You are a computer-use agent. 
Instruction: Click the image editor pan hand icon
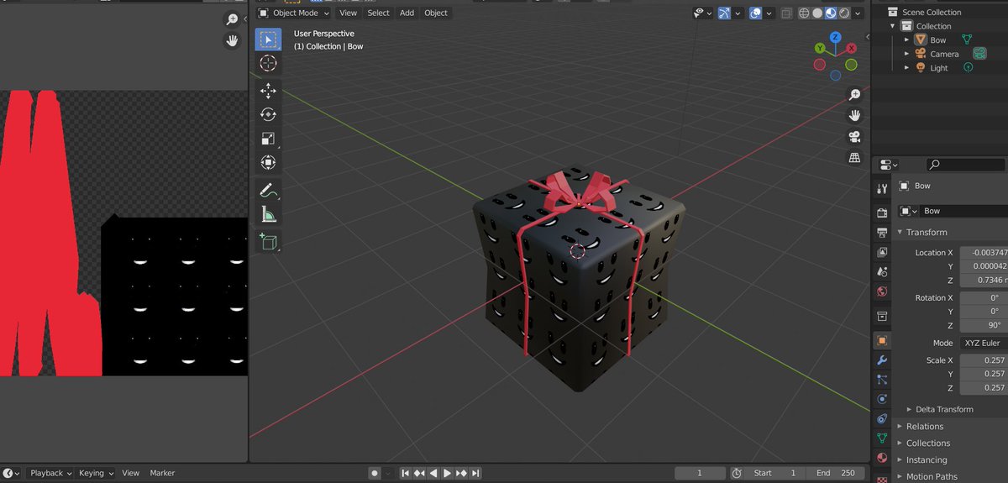click(x=233, y=40)
